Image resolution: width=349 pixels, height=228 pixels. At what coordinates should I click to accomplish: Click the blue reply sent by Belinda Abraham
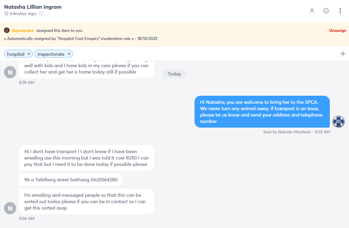pos(262,112)
